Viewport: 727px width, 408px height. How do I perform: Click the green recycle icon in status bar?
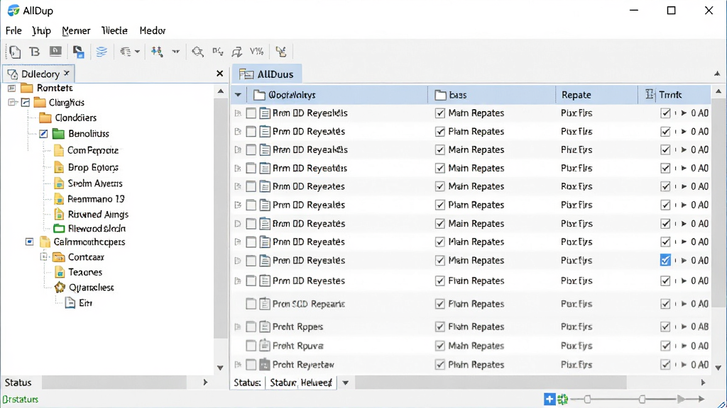point(562,399)
